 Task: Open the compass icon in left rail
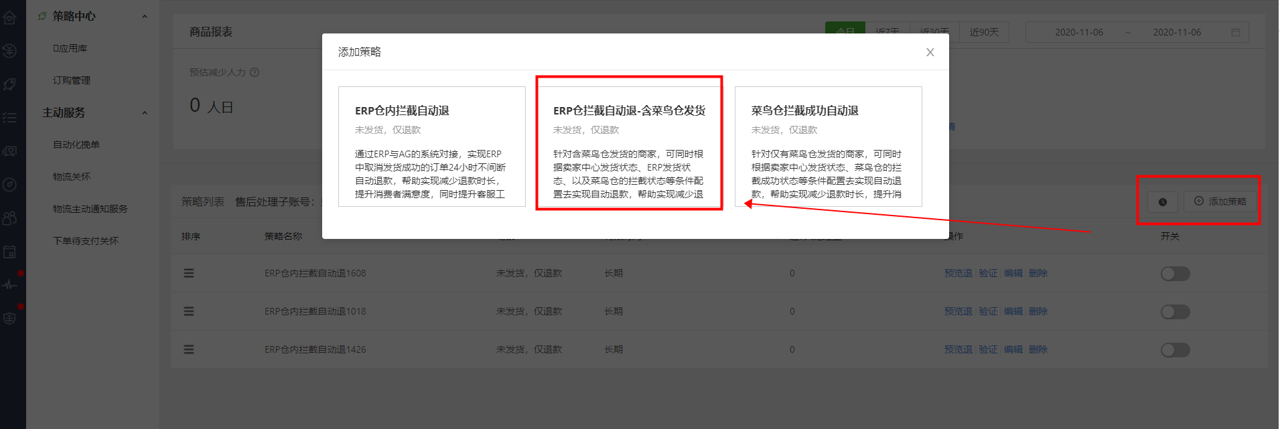9,185
